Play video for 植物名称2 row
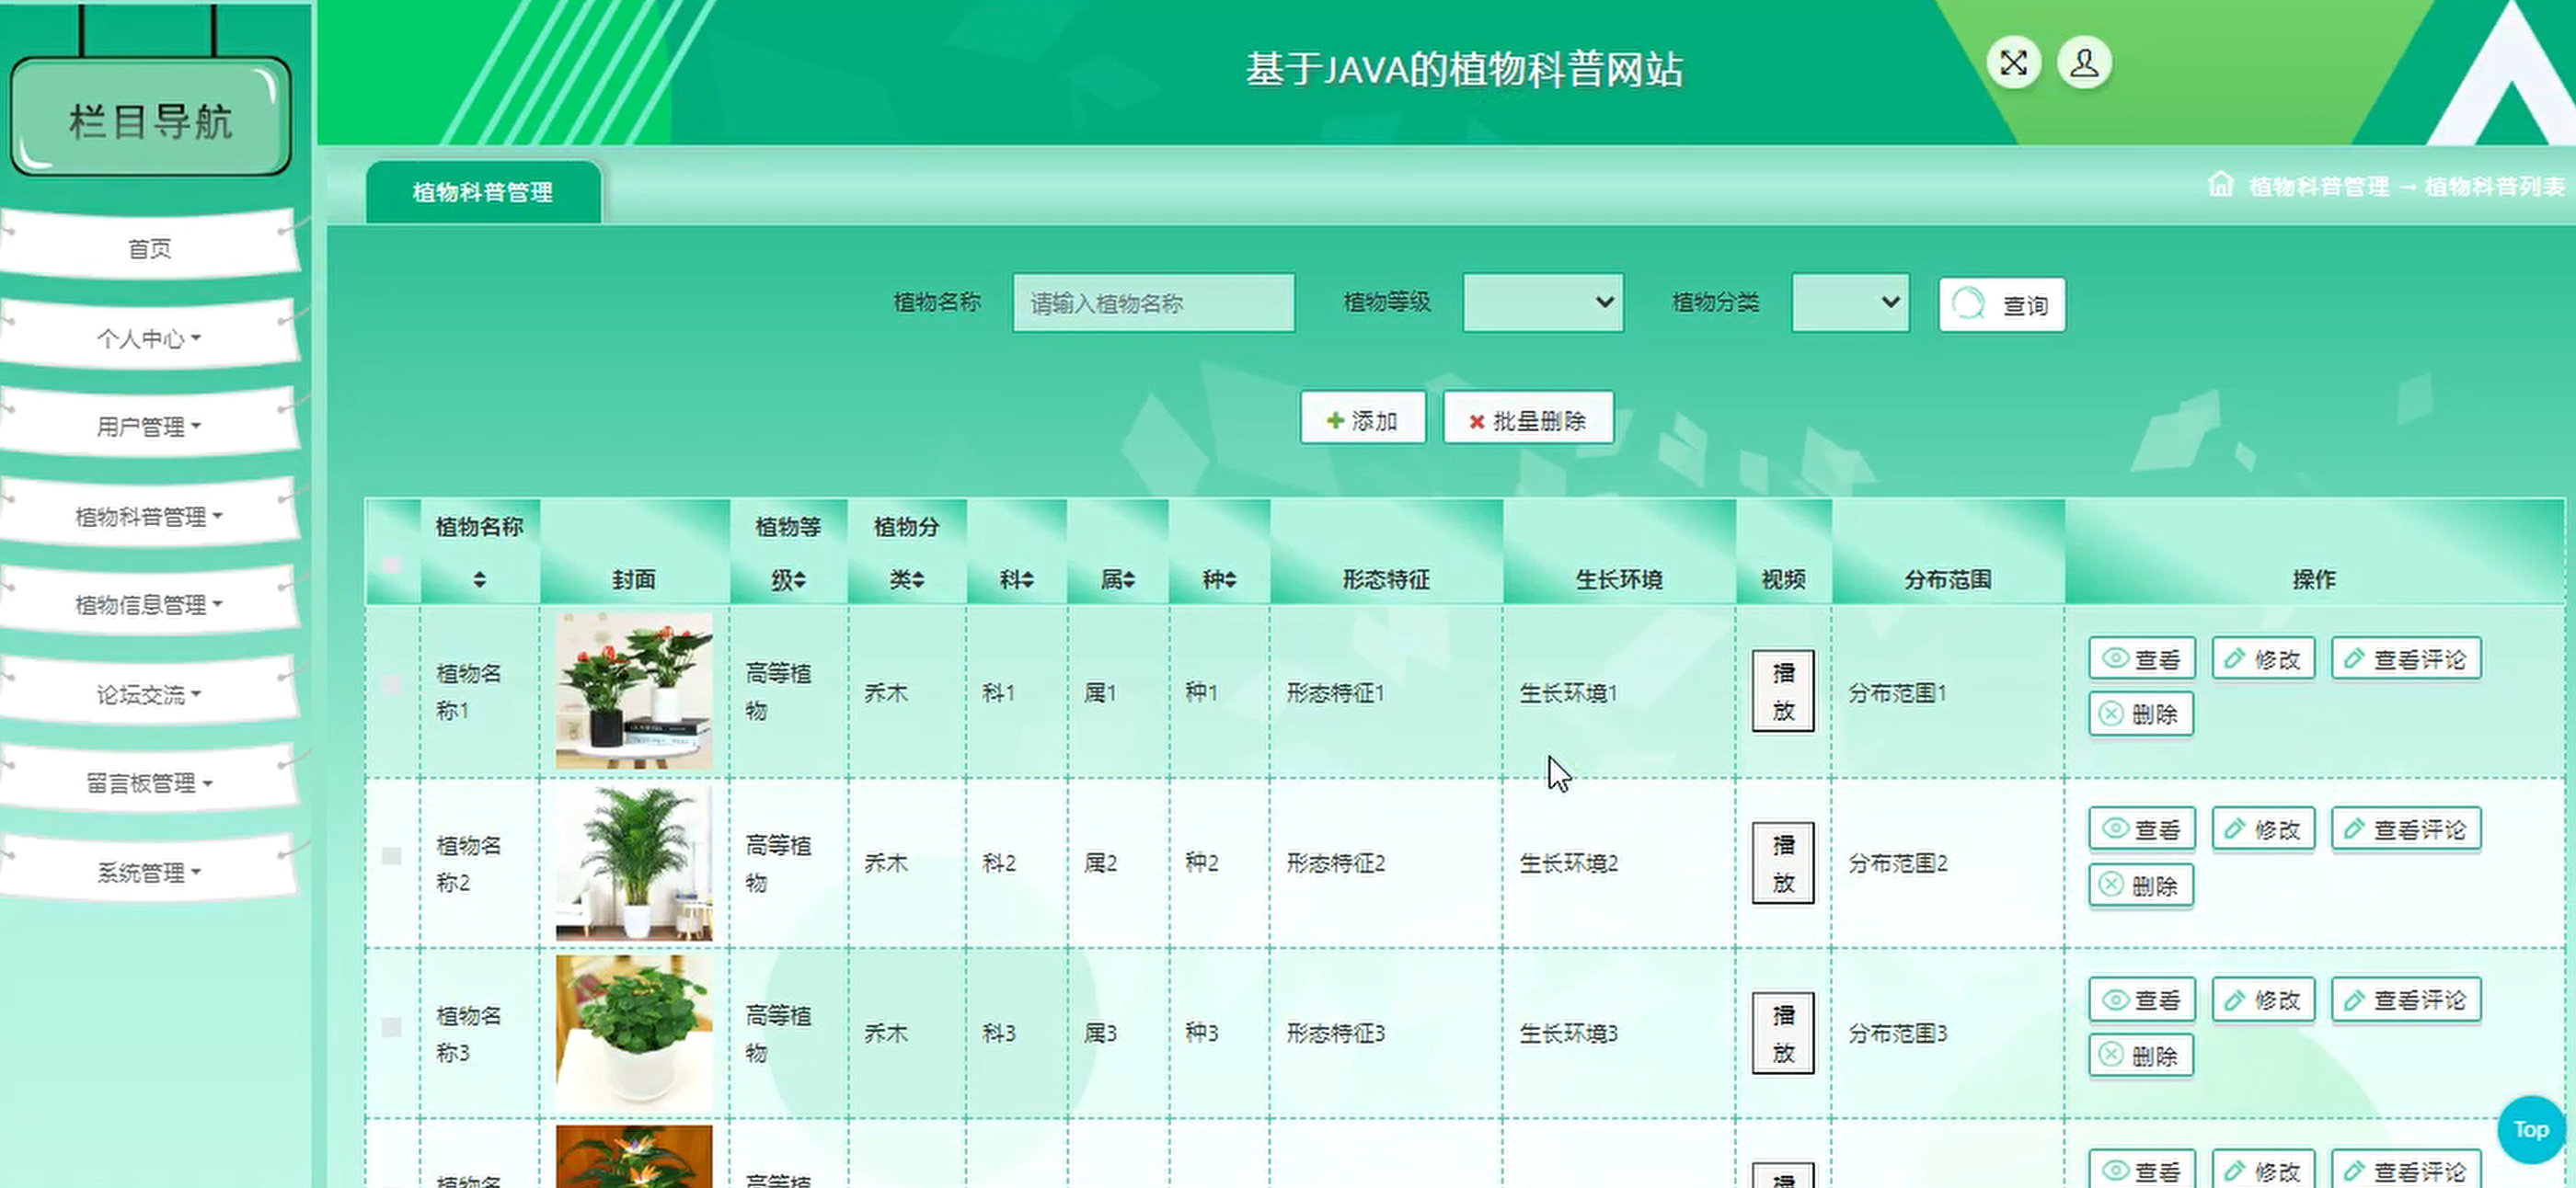 [1782, 862]
